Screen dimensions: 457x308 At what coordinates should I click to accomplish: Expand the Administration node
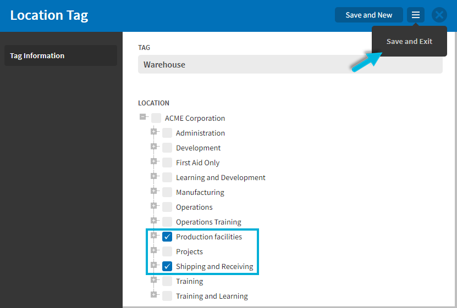[x=153, y=131]
